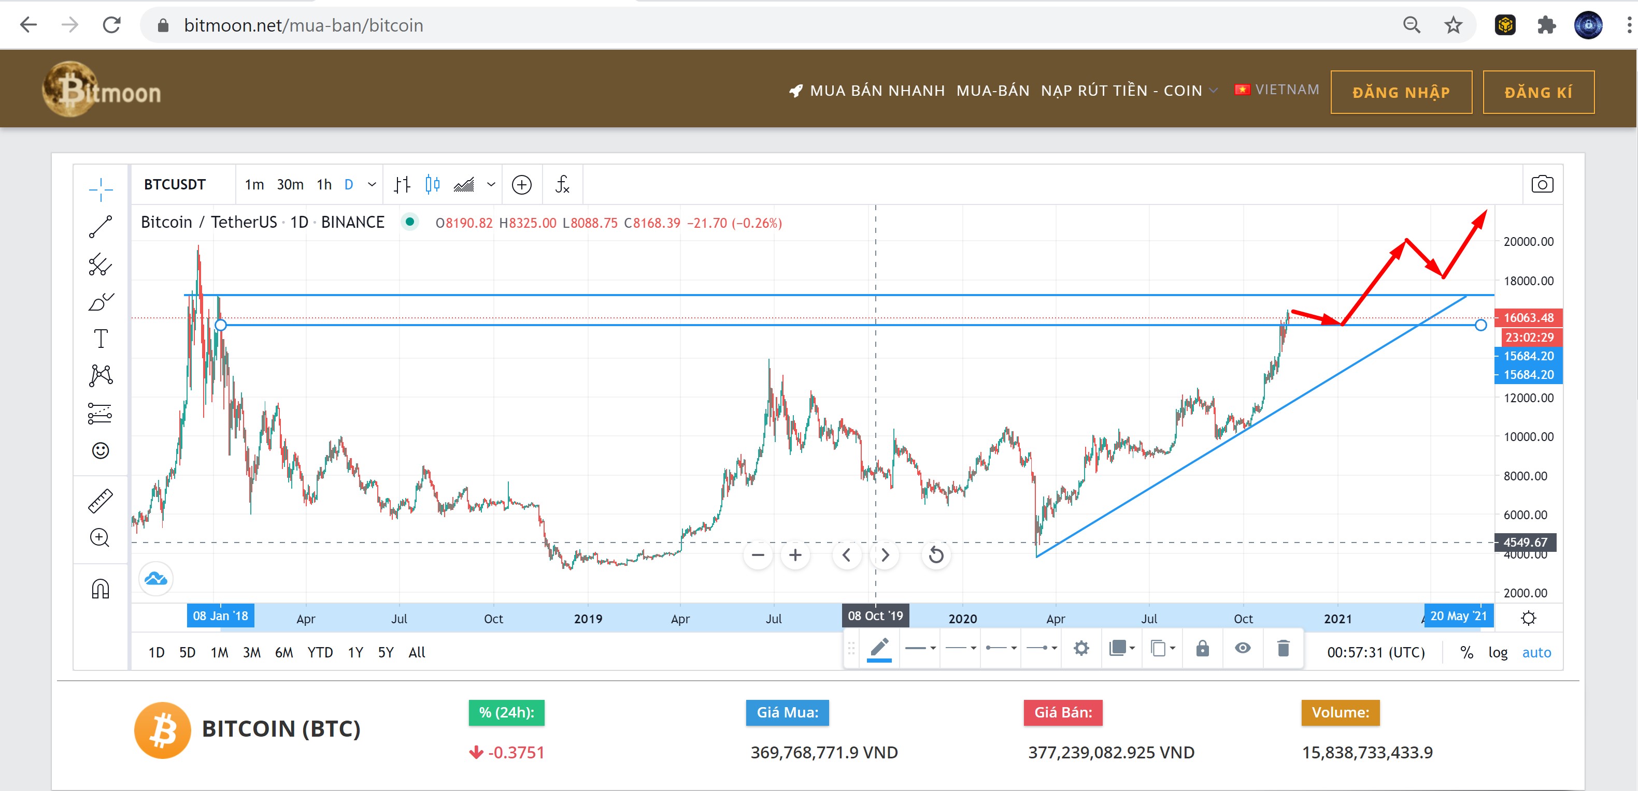
Task: Open the visual order layers dropdown
Action: (1122, 648)
